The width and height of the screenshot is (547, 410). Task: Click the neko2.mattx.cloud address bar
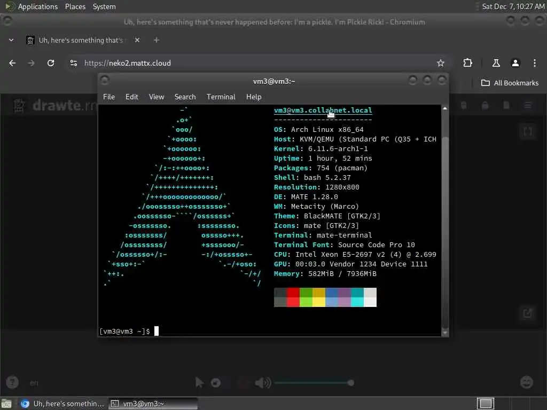click(x=257, y=63)
